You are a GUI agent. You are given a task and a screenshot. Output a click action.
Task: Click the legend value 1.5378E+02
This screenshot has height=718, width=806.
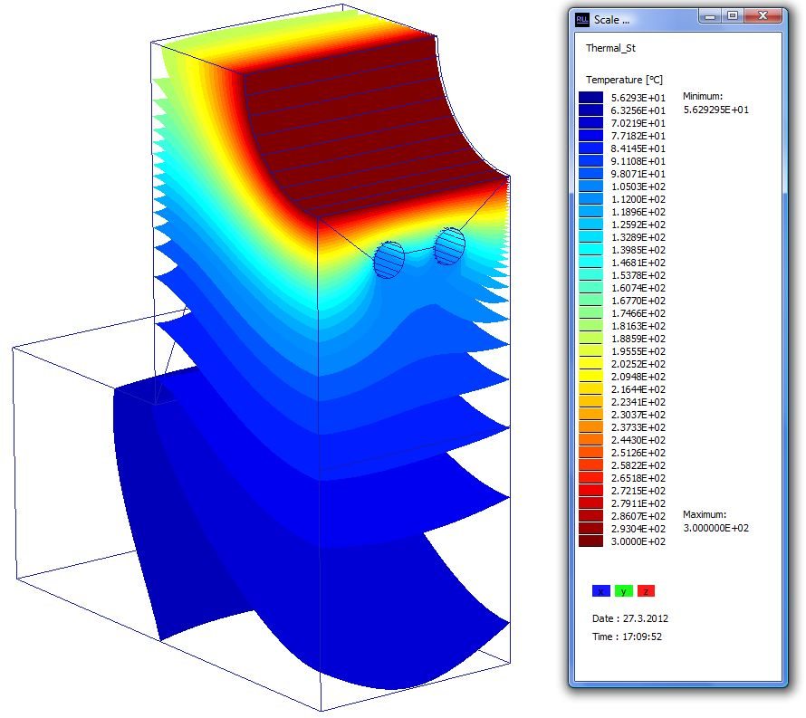[x=638, y=275]
